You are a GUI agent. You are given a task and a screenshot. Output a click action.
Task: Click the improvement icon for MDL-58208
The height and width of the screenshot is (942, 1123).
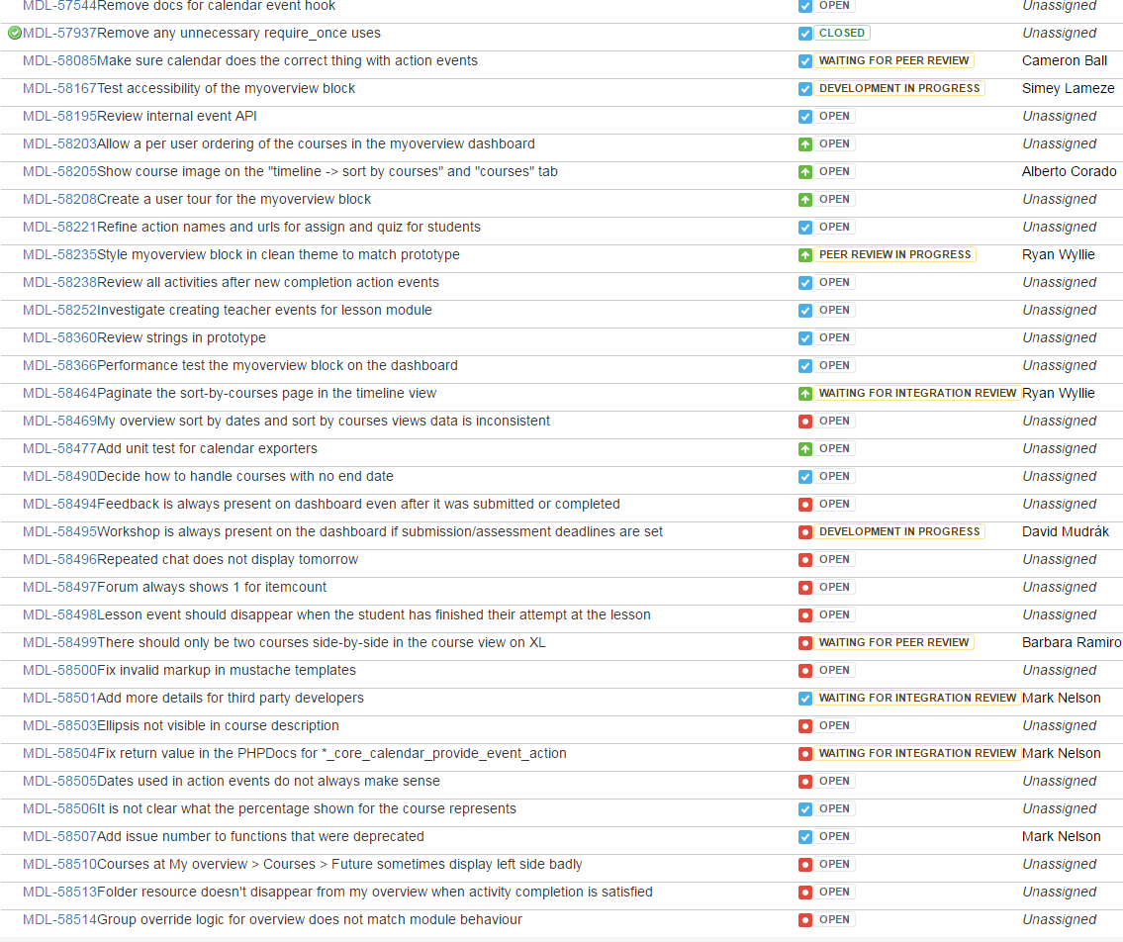pyautogui.click(x=805, y=200)
